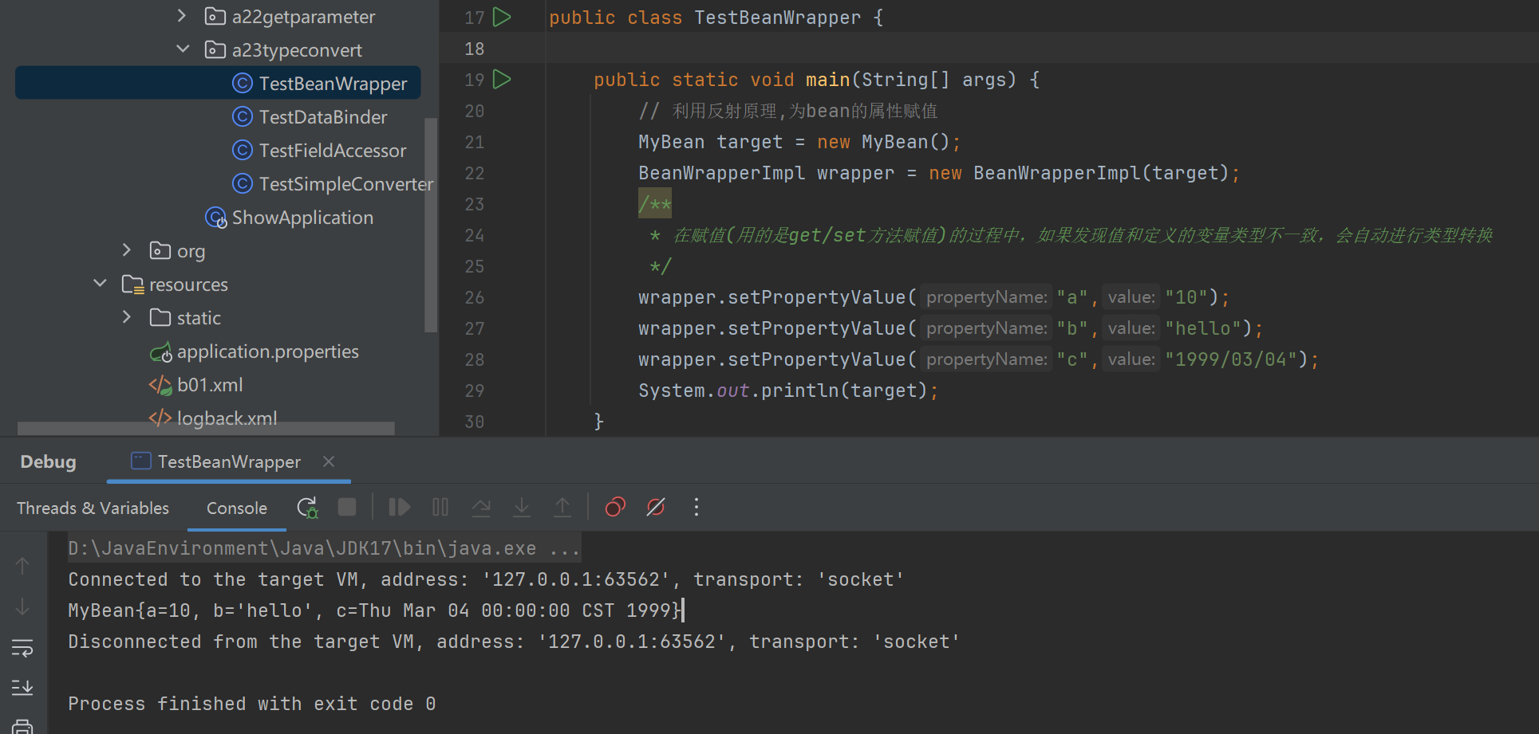This screenshot has height=734, width=1539.
Task: Click the Rerun debug session icon
Action: pyautogui.click(x=307, y=508)
